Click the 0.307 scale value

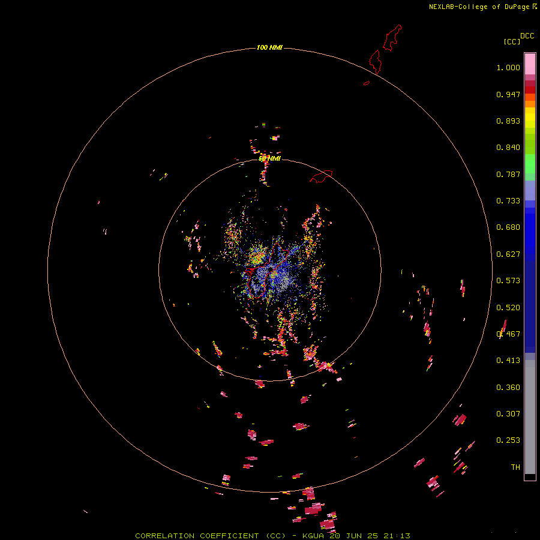[x=508, y=414]
